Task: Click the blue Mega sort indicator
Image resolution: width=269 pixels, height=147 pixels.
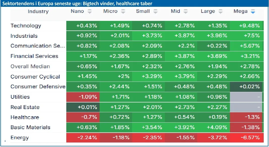Action: point(253,12)
